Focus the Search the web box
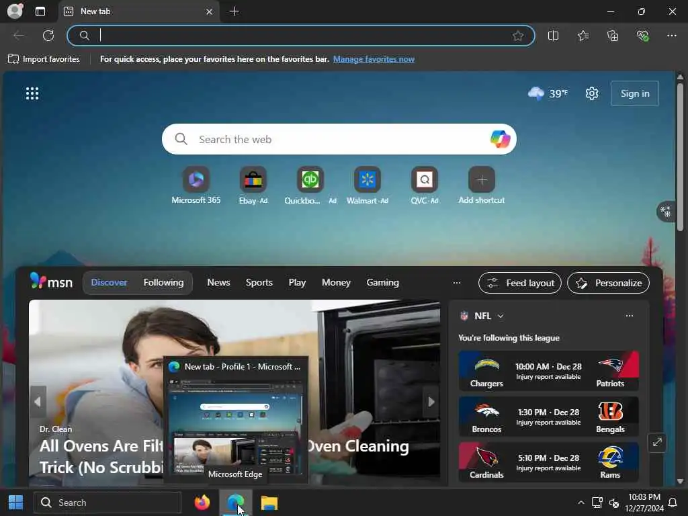 pyautogui.click(x=338, y=139)
